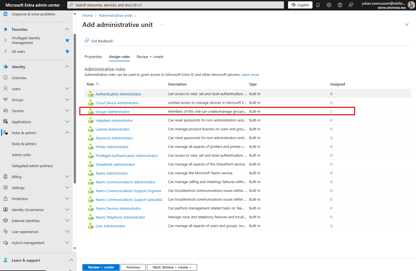416x271 pixels.
Task: Expand the Applications section
Action: [x=67, y=121]
